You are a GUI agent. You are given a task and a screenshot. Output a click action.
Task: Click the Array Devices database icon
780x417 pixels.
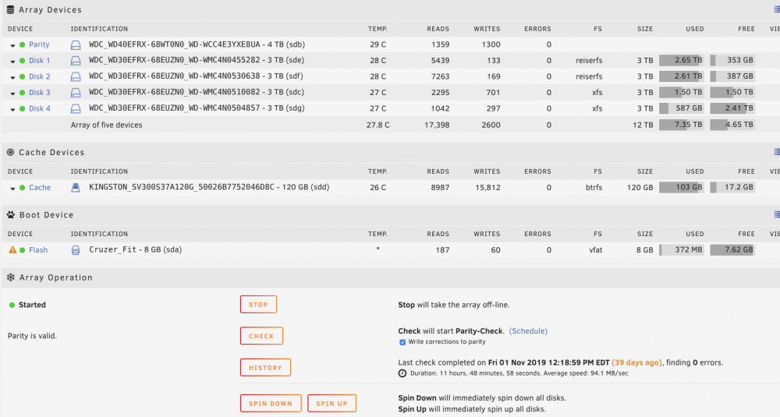[x=10, y=9]
